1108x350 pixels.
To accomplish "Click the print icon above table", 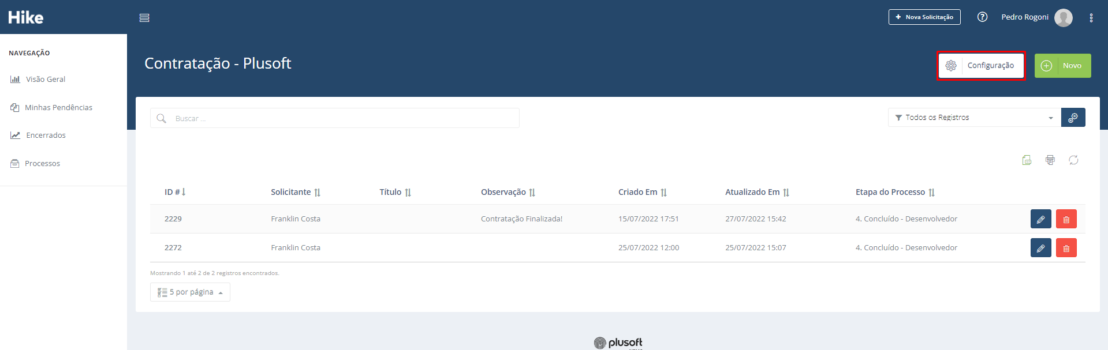I will (x=1050, y=160).
